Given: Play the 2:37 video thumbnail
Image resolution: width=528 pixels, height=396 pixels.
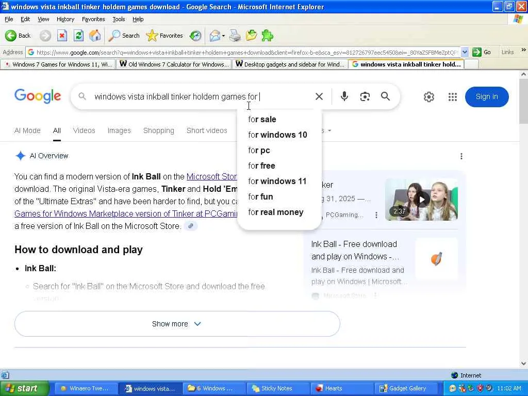Looking at the screenshot, I should (x=421, y=200).
